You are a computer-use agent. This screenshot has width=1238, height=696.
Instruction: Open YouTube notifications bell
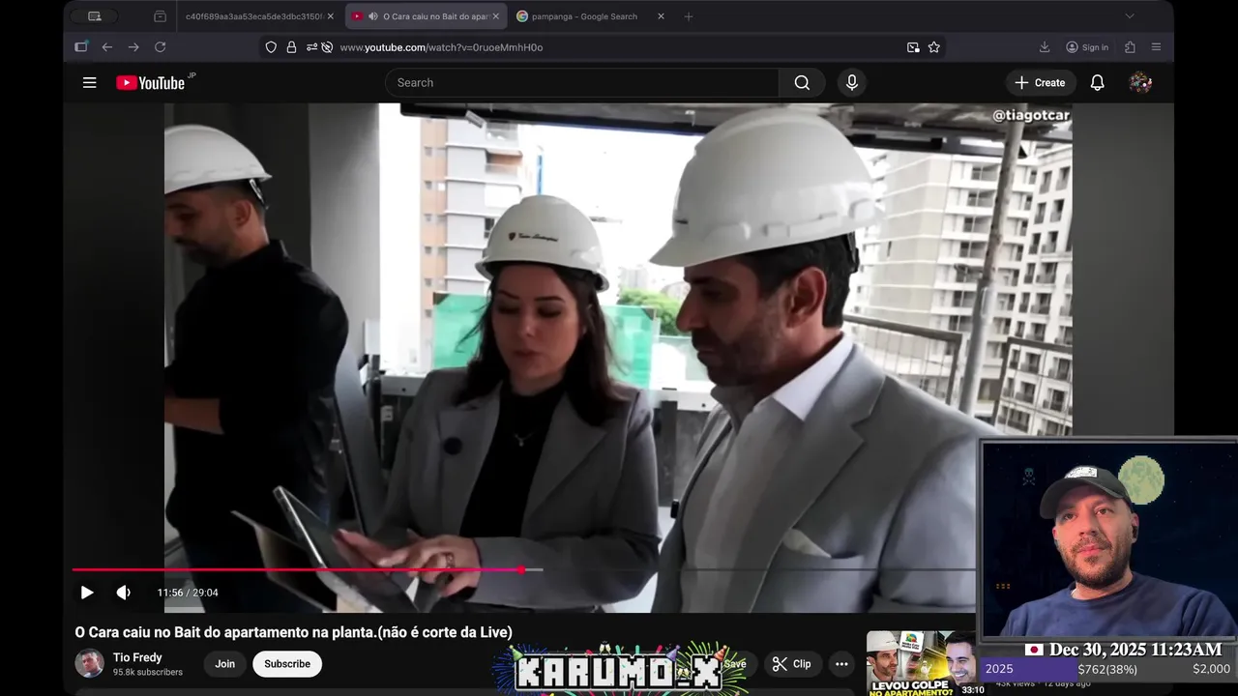point(1097,83)
